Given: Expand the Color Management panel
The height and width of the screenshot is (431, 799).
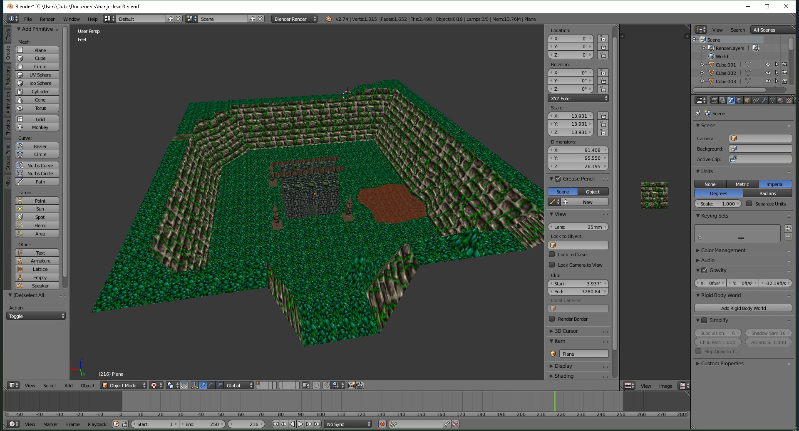Looking at the screenshot, I should [723, 250].
